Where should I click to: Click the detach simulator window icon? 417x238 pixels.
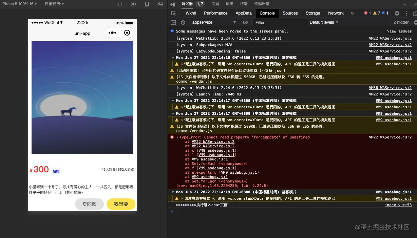point(160,4)
